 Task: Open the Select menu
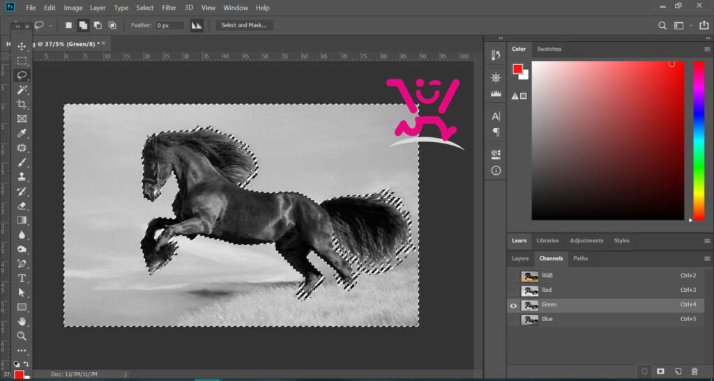[x=145, y=8]
